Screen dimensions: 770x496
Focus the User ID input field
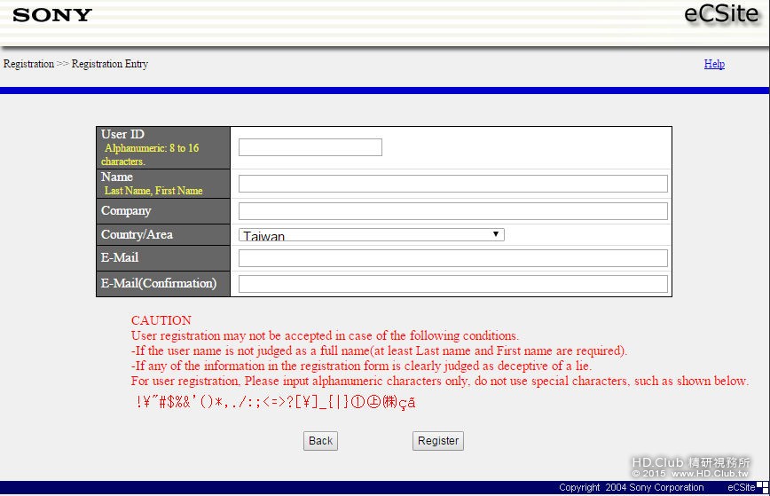310,147
